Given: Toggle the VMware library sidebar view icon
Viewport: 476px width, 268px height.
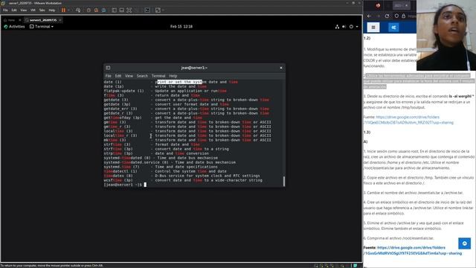Looking at the screenshot, I should (x=114, y=10).
